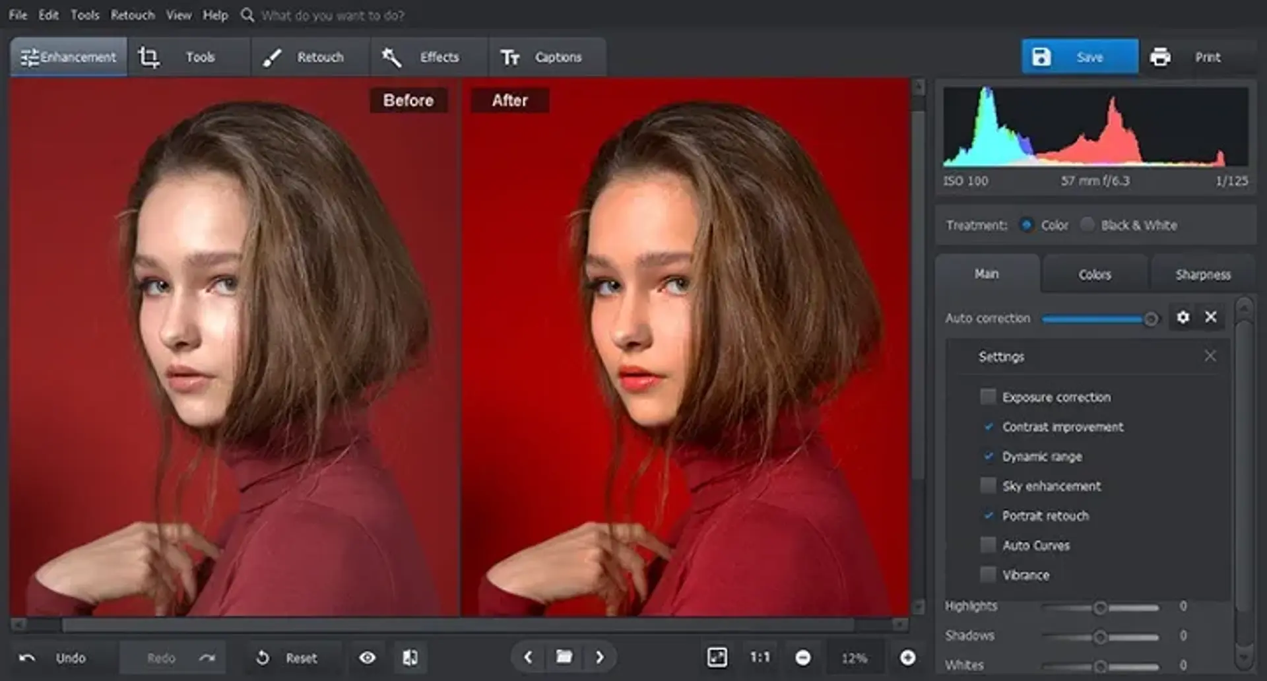
Task: Click the 1/125 shutter speed text
Action: click(1231, 181)
